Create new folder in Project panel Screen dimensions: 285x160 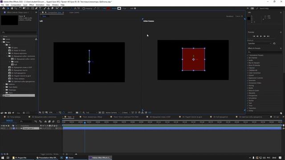(x=6, y=113)
